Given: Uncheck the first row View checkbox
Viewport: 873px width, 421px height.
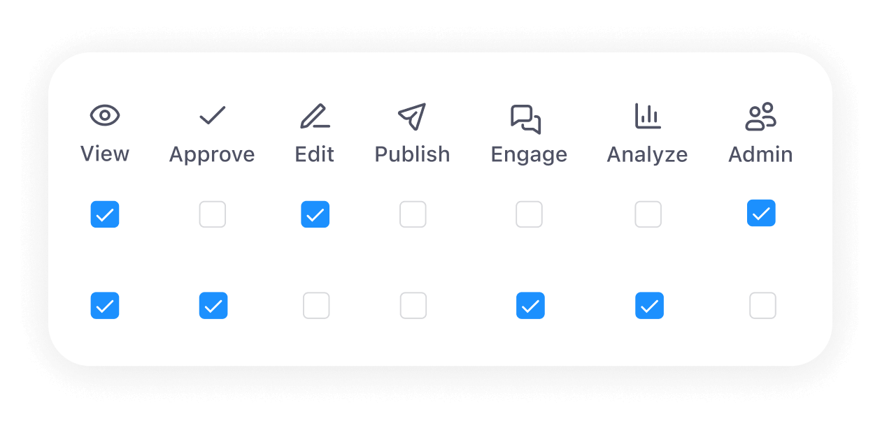Looking at the screenshot, I should [x=105, y=214].
